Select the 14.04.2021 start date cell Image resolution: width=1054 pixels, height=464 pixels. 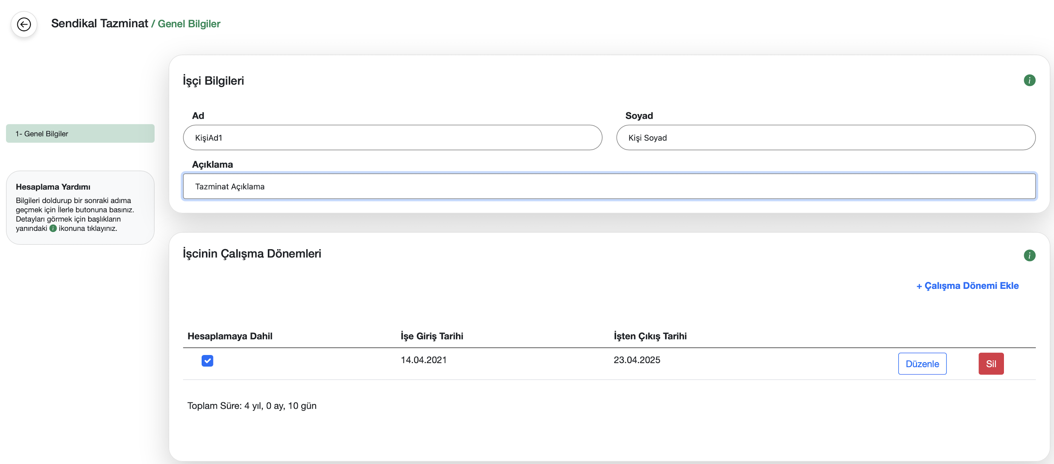tap(423, 360)
